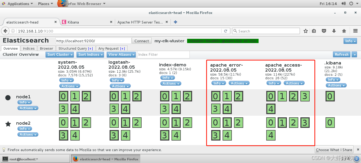Expand the View Aliases dropdown
Image resolution: width=361 pixels, height=163 pixels.
tap(121, 54)
